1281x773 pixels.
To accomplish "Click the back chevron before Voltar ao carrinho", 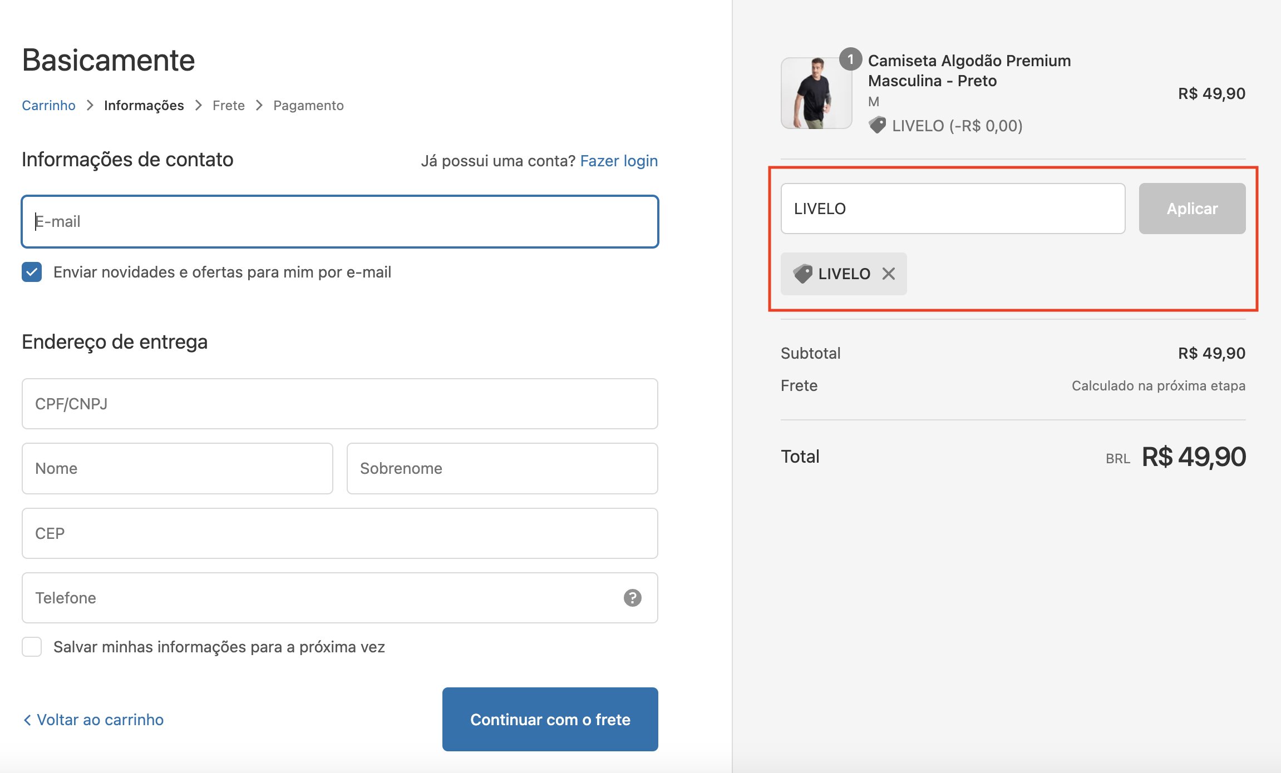I will (x=27, y=720).
